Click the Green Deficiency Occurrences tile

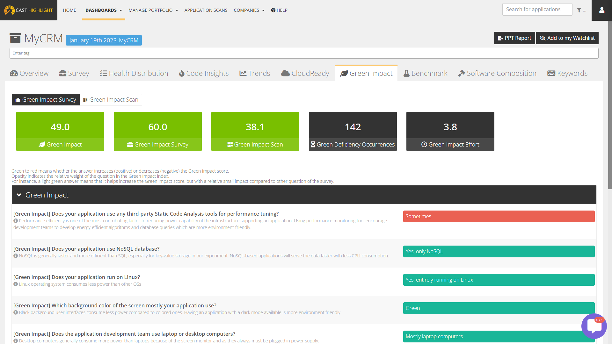[353, 131]
